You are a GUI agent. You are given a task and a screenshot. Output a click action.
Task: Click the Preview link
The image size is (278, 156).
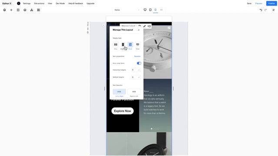(x=259, y=3)
